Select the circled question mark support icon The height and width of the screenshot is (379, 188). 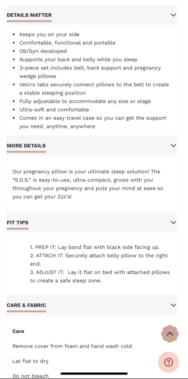click(169, 362)
